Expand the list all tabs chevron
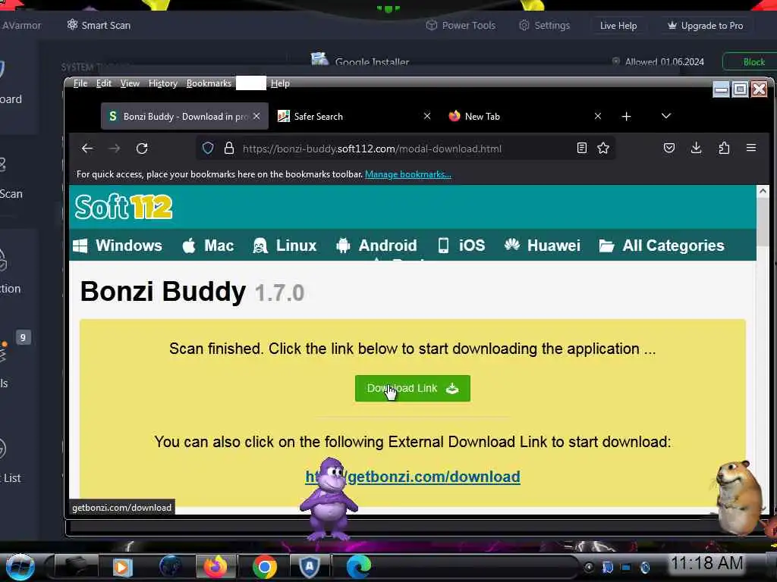Image resolution: width=777 pixels, height=582 pixels. pyautogui.click(x=666, y=116)
